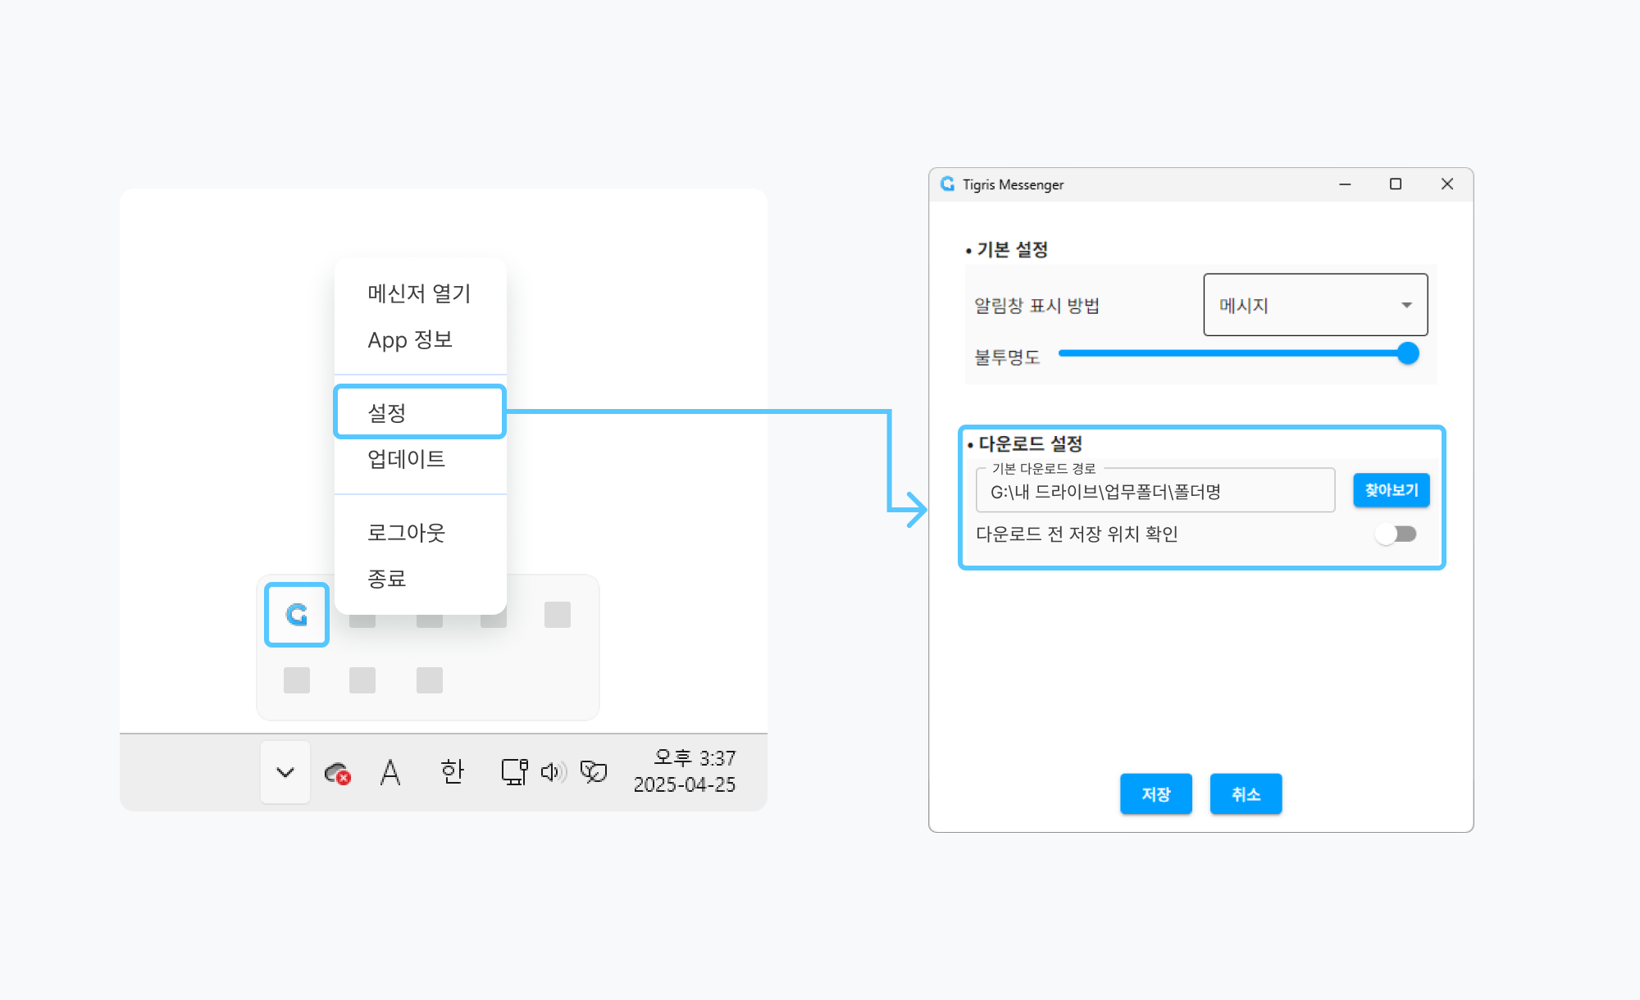Viewport: 1640px width, 1000px height.
Task: Click the 불투명도 opacity slider handle
Action: point(1408,353)
